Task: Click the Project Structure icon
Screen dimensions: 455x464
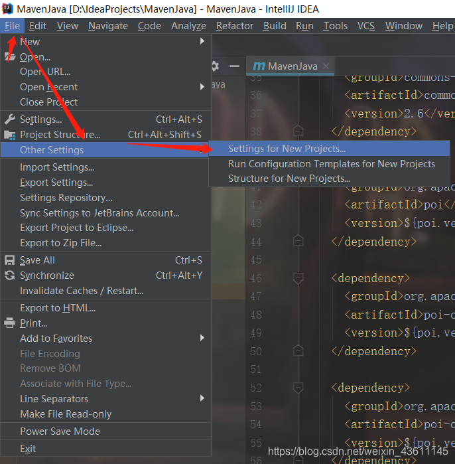Action: 10,135
